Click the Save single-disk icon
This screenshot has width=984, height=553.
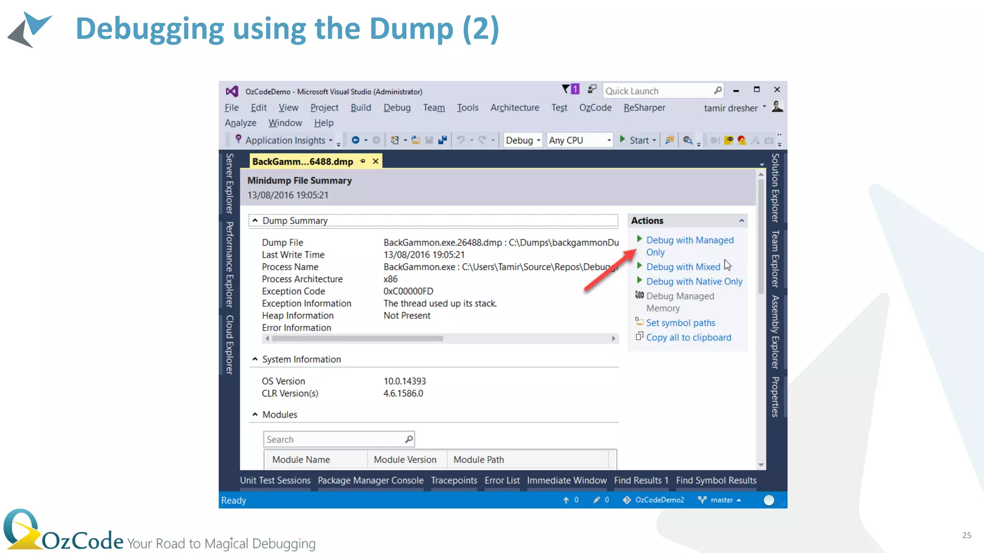429,140
